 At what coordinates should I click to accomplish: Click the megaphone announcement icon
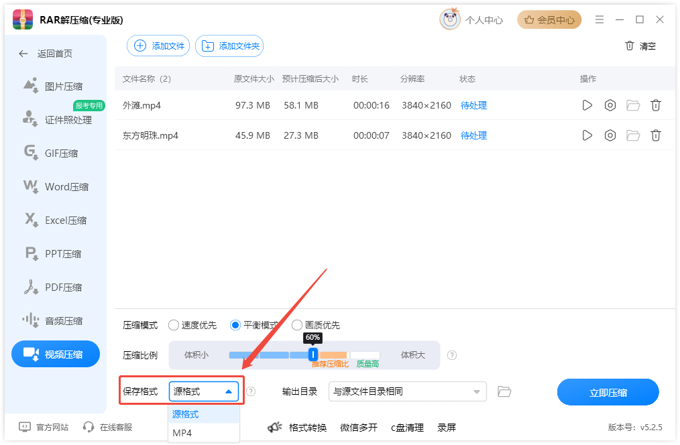(x=274, y=428)
